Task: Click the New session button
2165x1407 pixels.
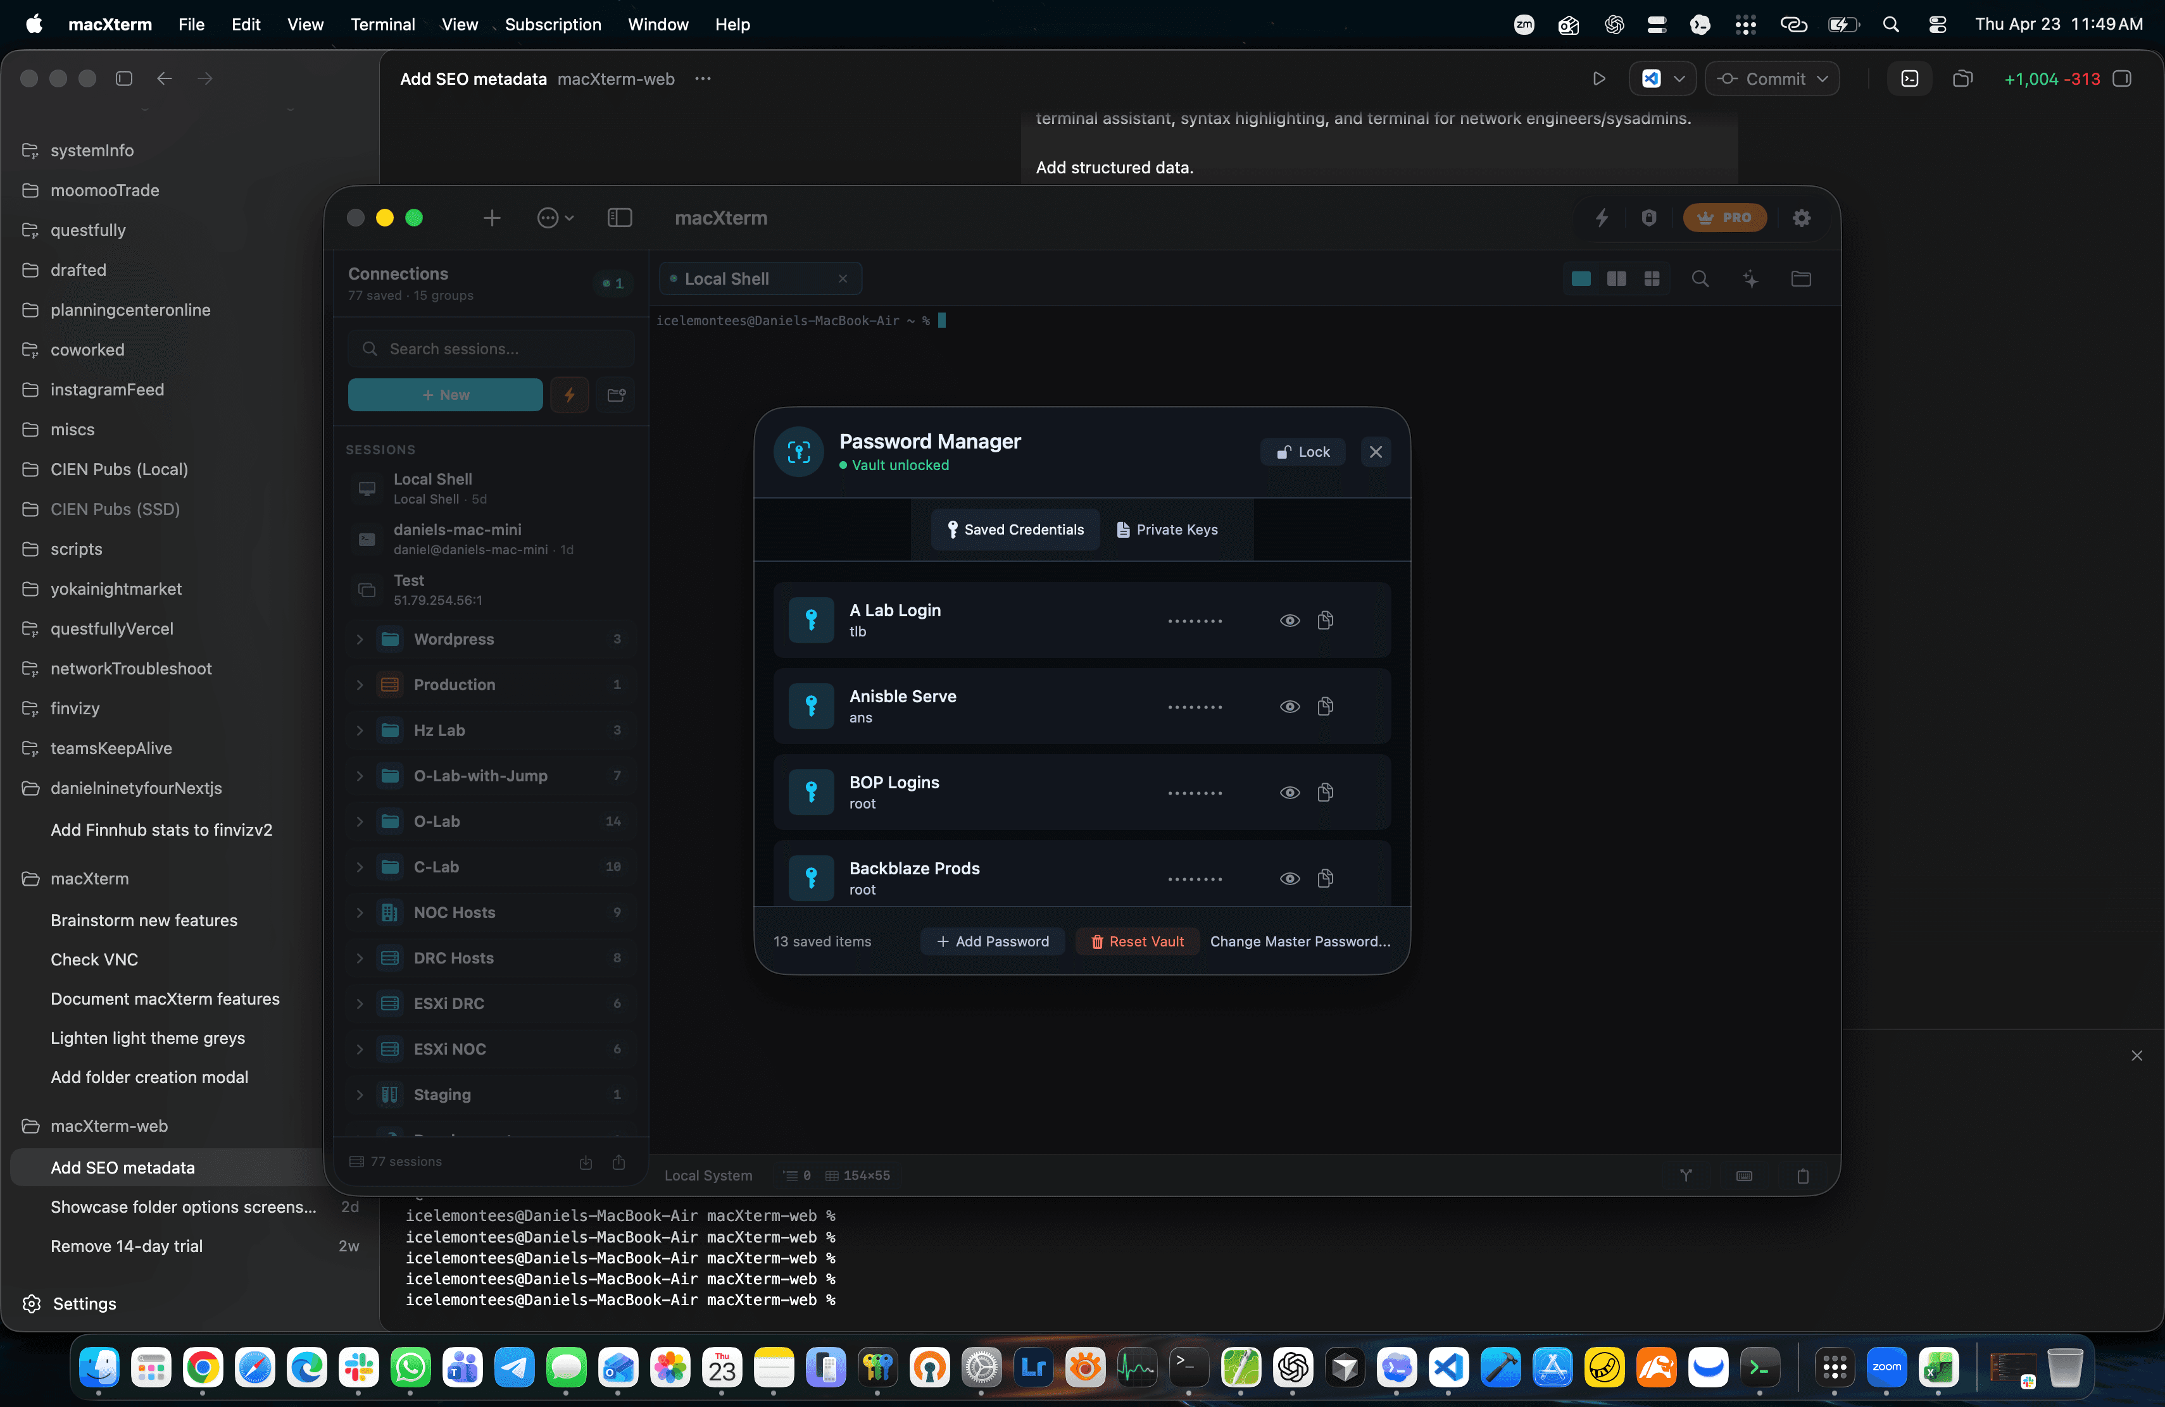Action: click(445, 395)
